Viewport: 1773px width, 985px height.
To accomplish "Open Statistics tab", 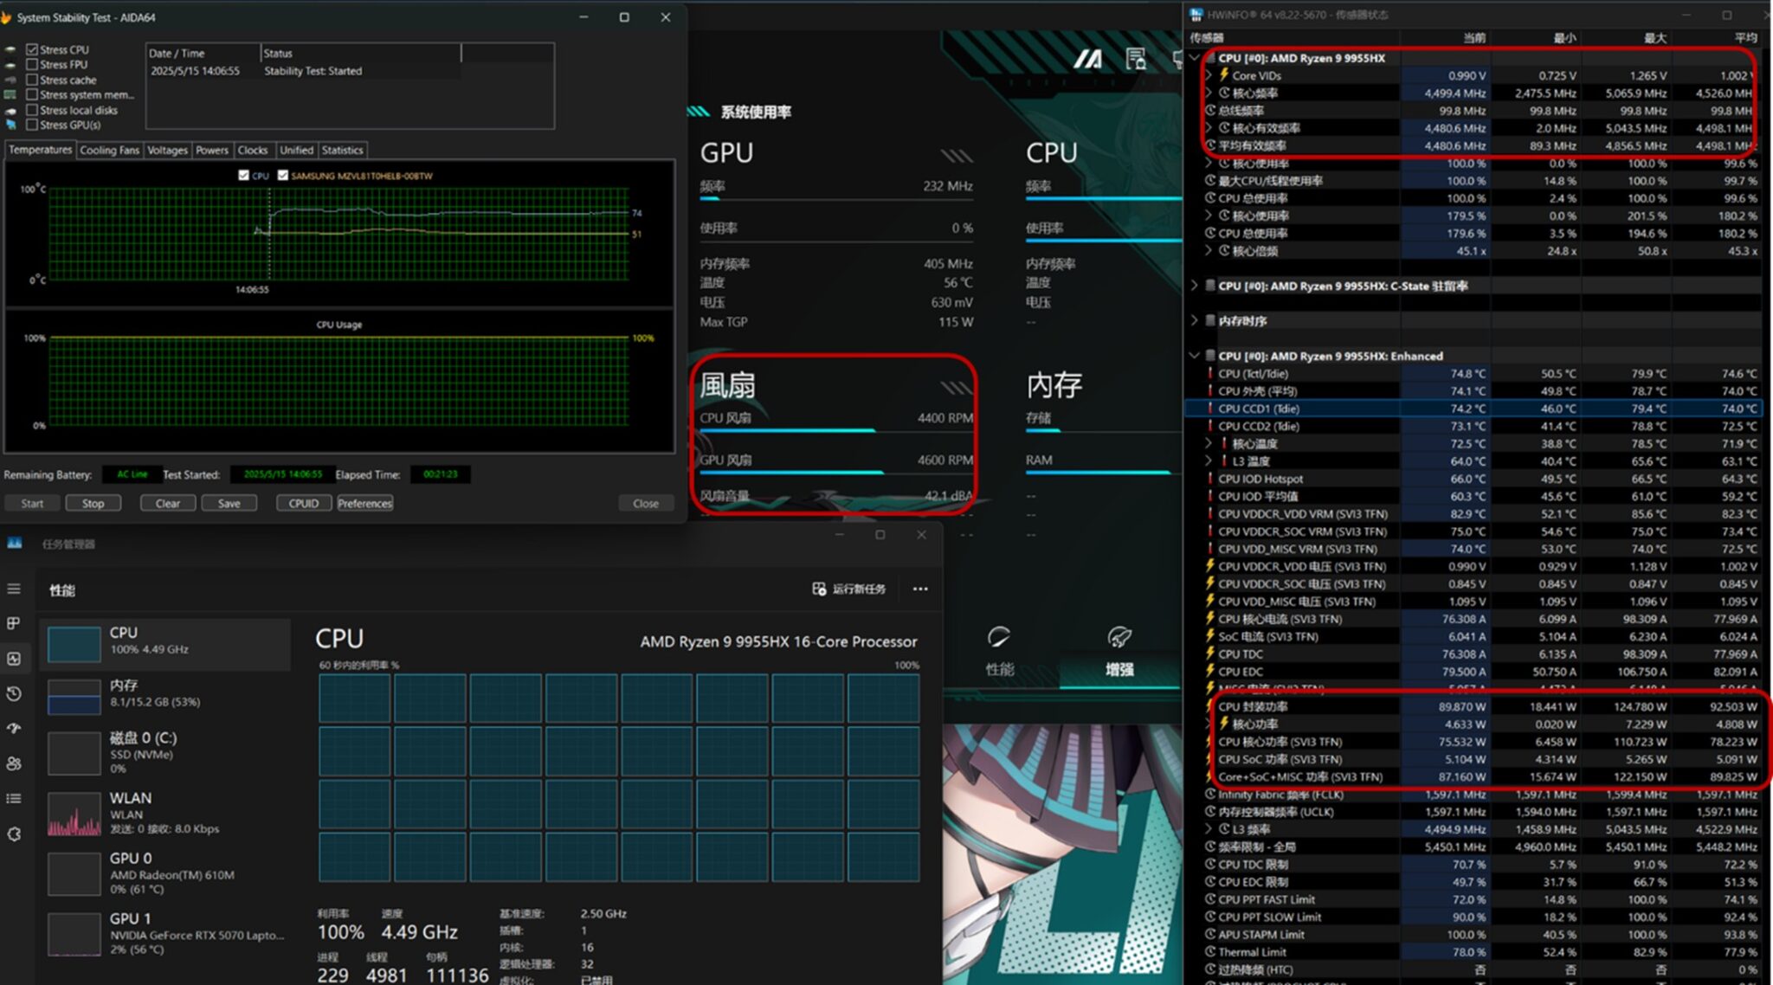I will pyautogui.click(x=342, y=150).
